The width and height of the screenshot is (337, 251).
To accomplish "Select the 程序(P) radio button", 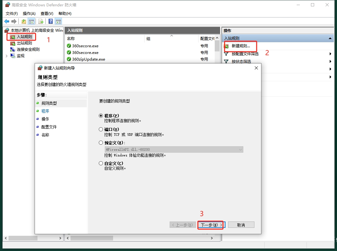I will 101,116.
